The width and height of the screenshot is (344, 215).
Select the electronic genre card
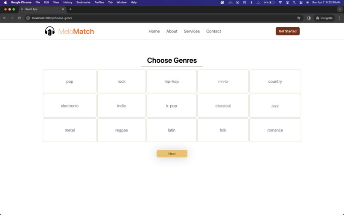pyautogui.click(x=70, y=106)
